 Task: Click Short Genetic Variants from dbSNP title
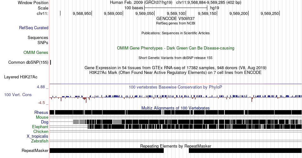[x=175, y=58]
